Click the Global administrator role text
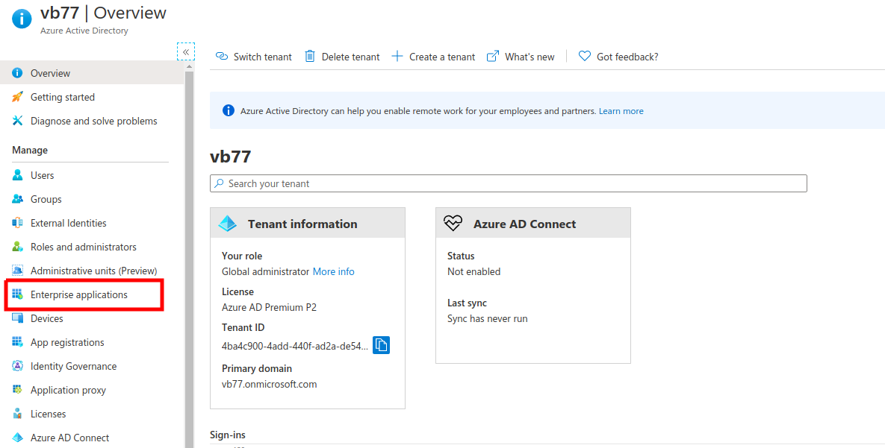This screenshot has height=448, width=885. click(265, 271)
